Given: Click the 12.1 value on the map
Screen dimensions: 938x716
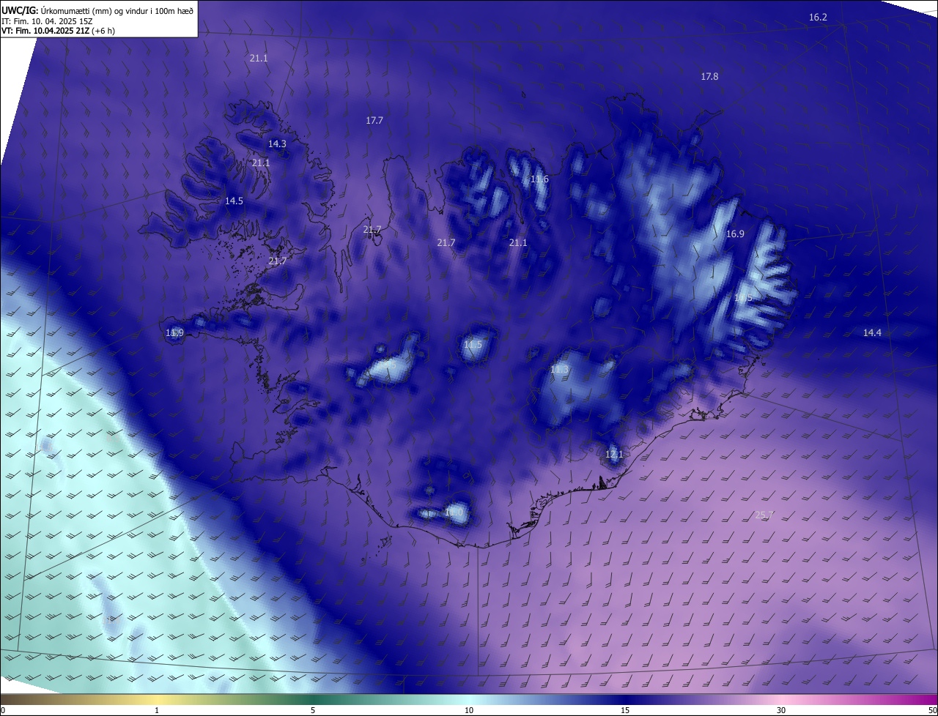Looking at the screenshot, I should pyautogui.click(x=614, y=454).
